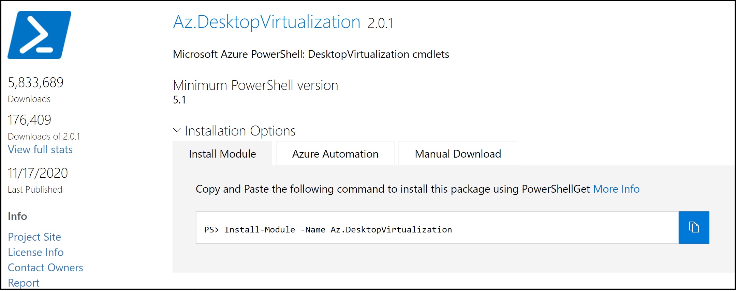Click the 11/17/2020 last published date
The width and height of the screenshot is (736, 291).
38,173
